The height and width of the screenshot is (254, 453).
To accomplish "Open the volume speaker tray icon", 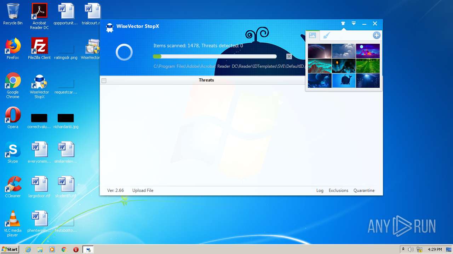I will pyautogui.click(x=411, y=249).
